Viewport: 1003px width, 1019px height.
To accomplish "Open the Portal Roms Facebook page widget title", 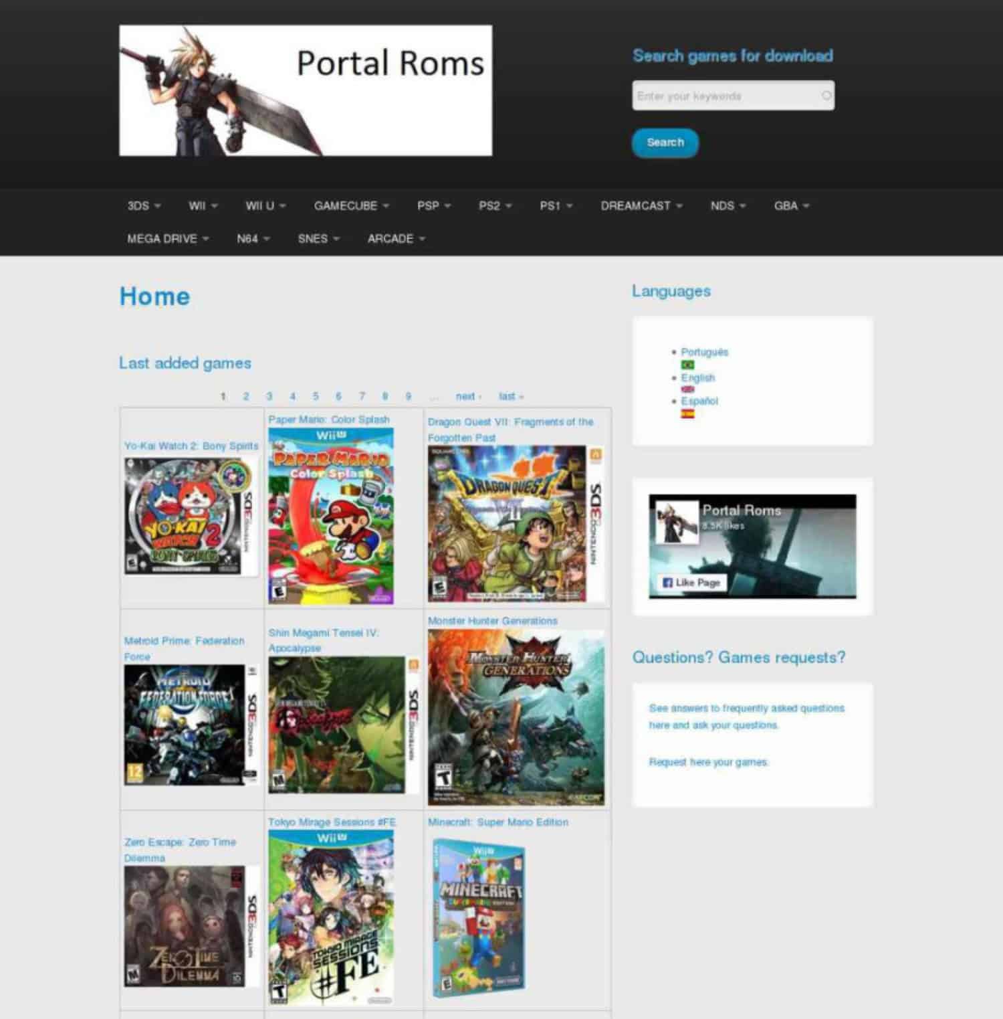I will click(x=742, y=510).
